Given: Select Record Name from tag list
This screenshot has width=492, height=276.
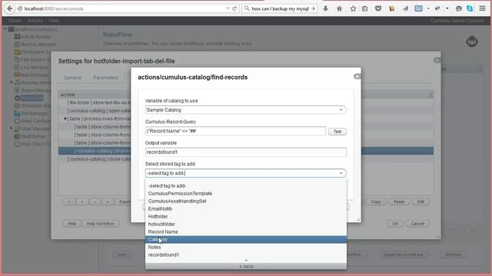Looking at the screenshot, I should (x=246, y=232).
